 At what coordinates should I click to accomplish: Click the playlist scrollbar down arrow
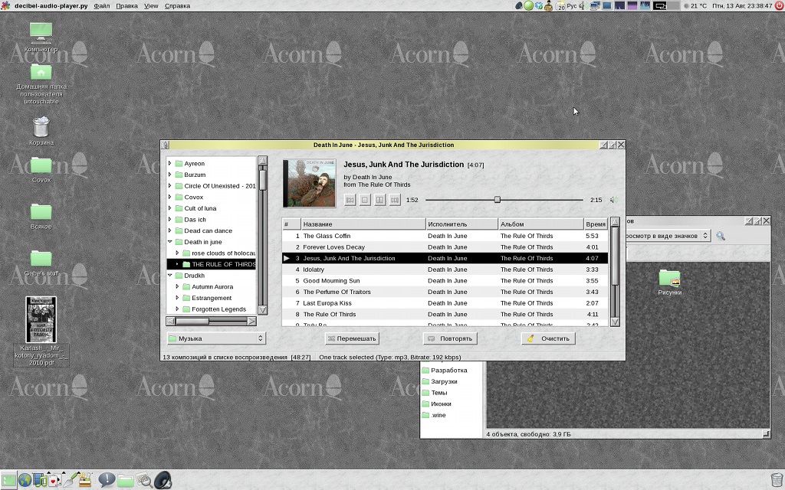(615, 322)
